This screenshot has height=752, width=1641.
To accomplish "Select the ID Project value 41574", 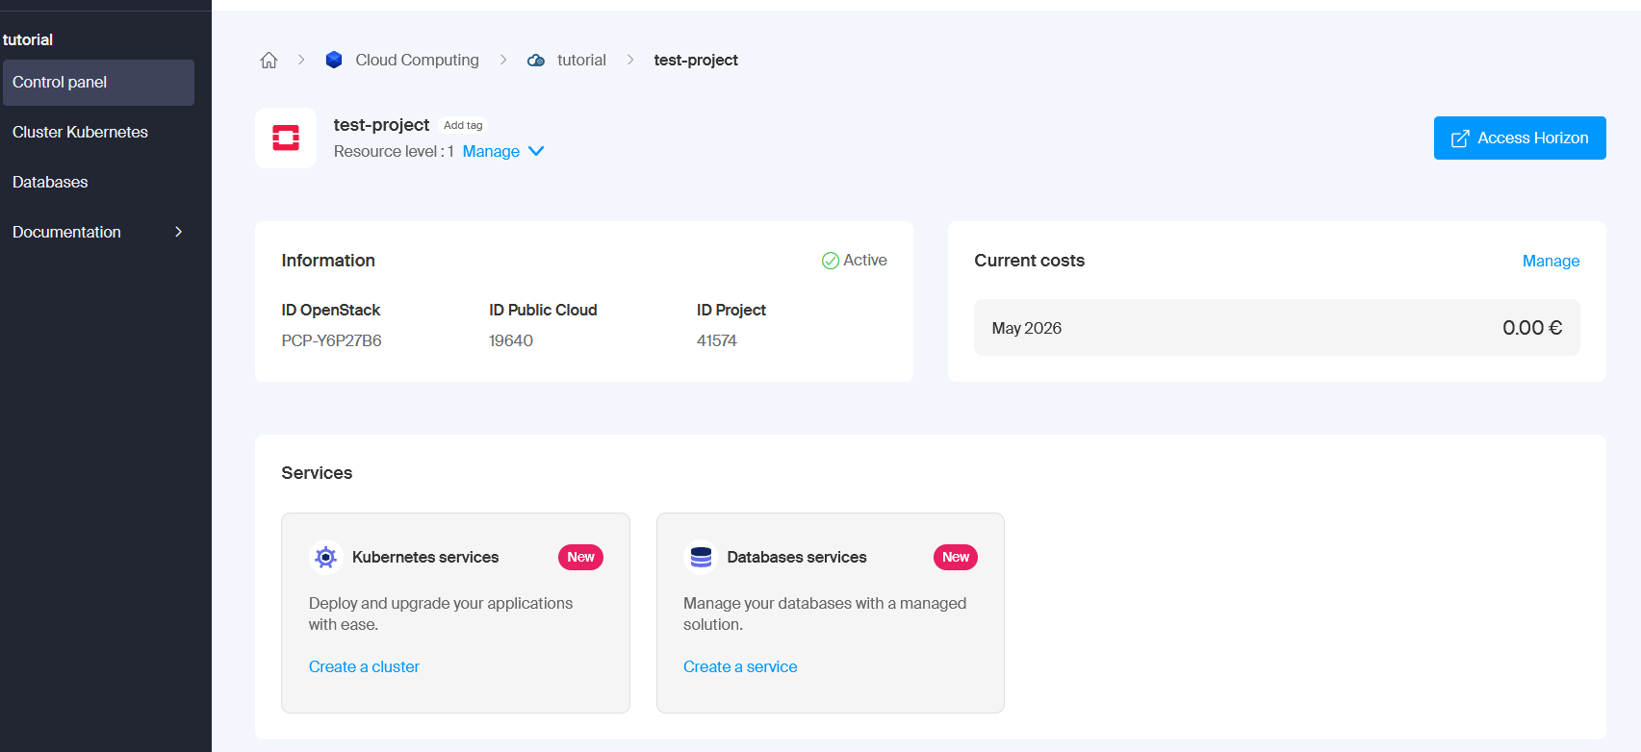I will coord(717,340).
